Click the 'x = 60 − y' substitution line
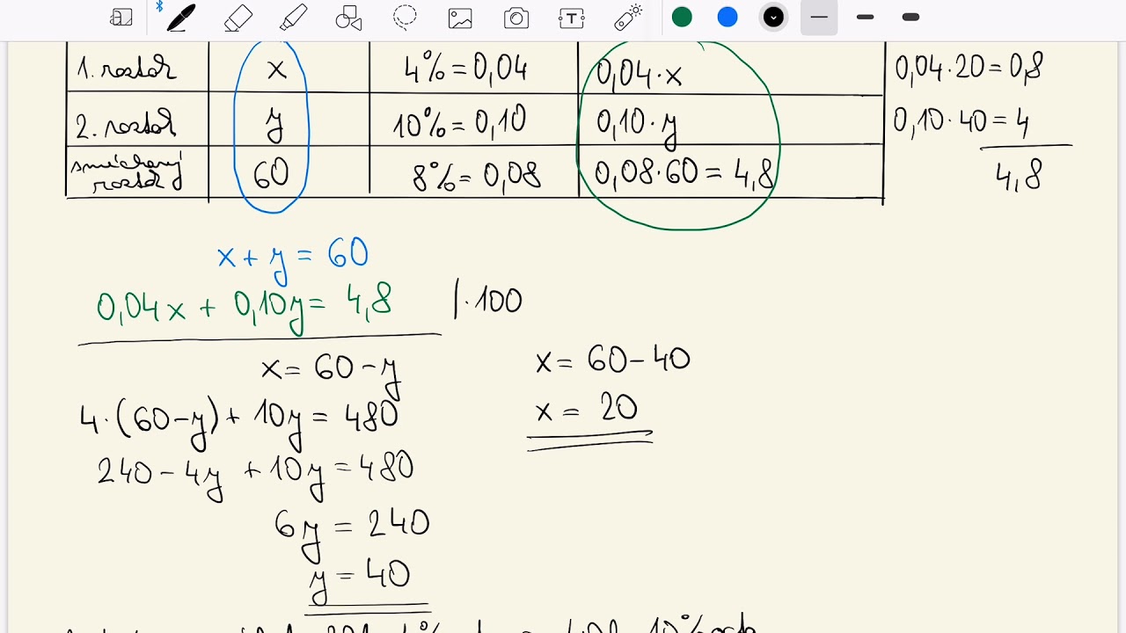 (331, 371)
